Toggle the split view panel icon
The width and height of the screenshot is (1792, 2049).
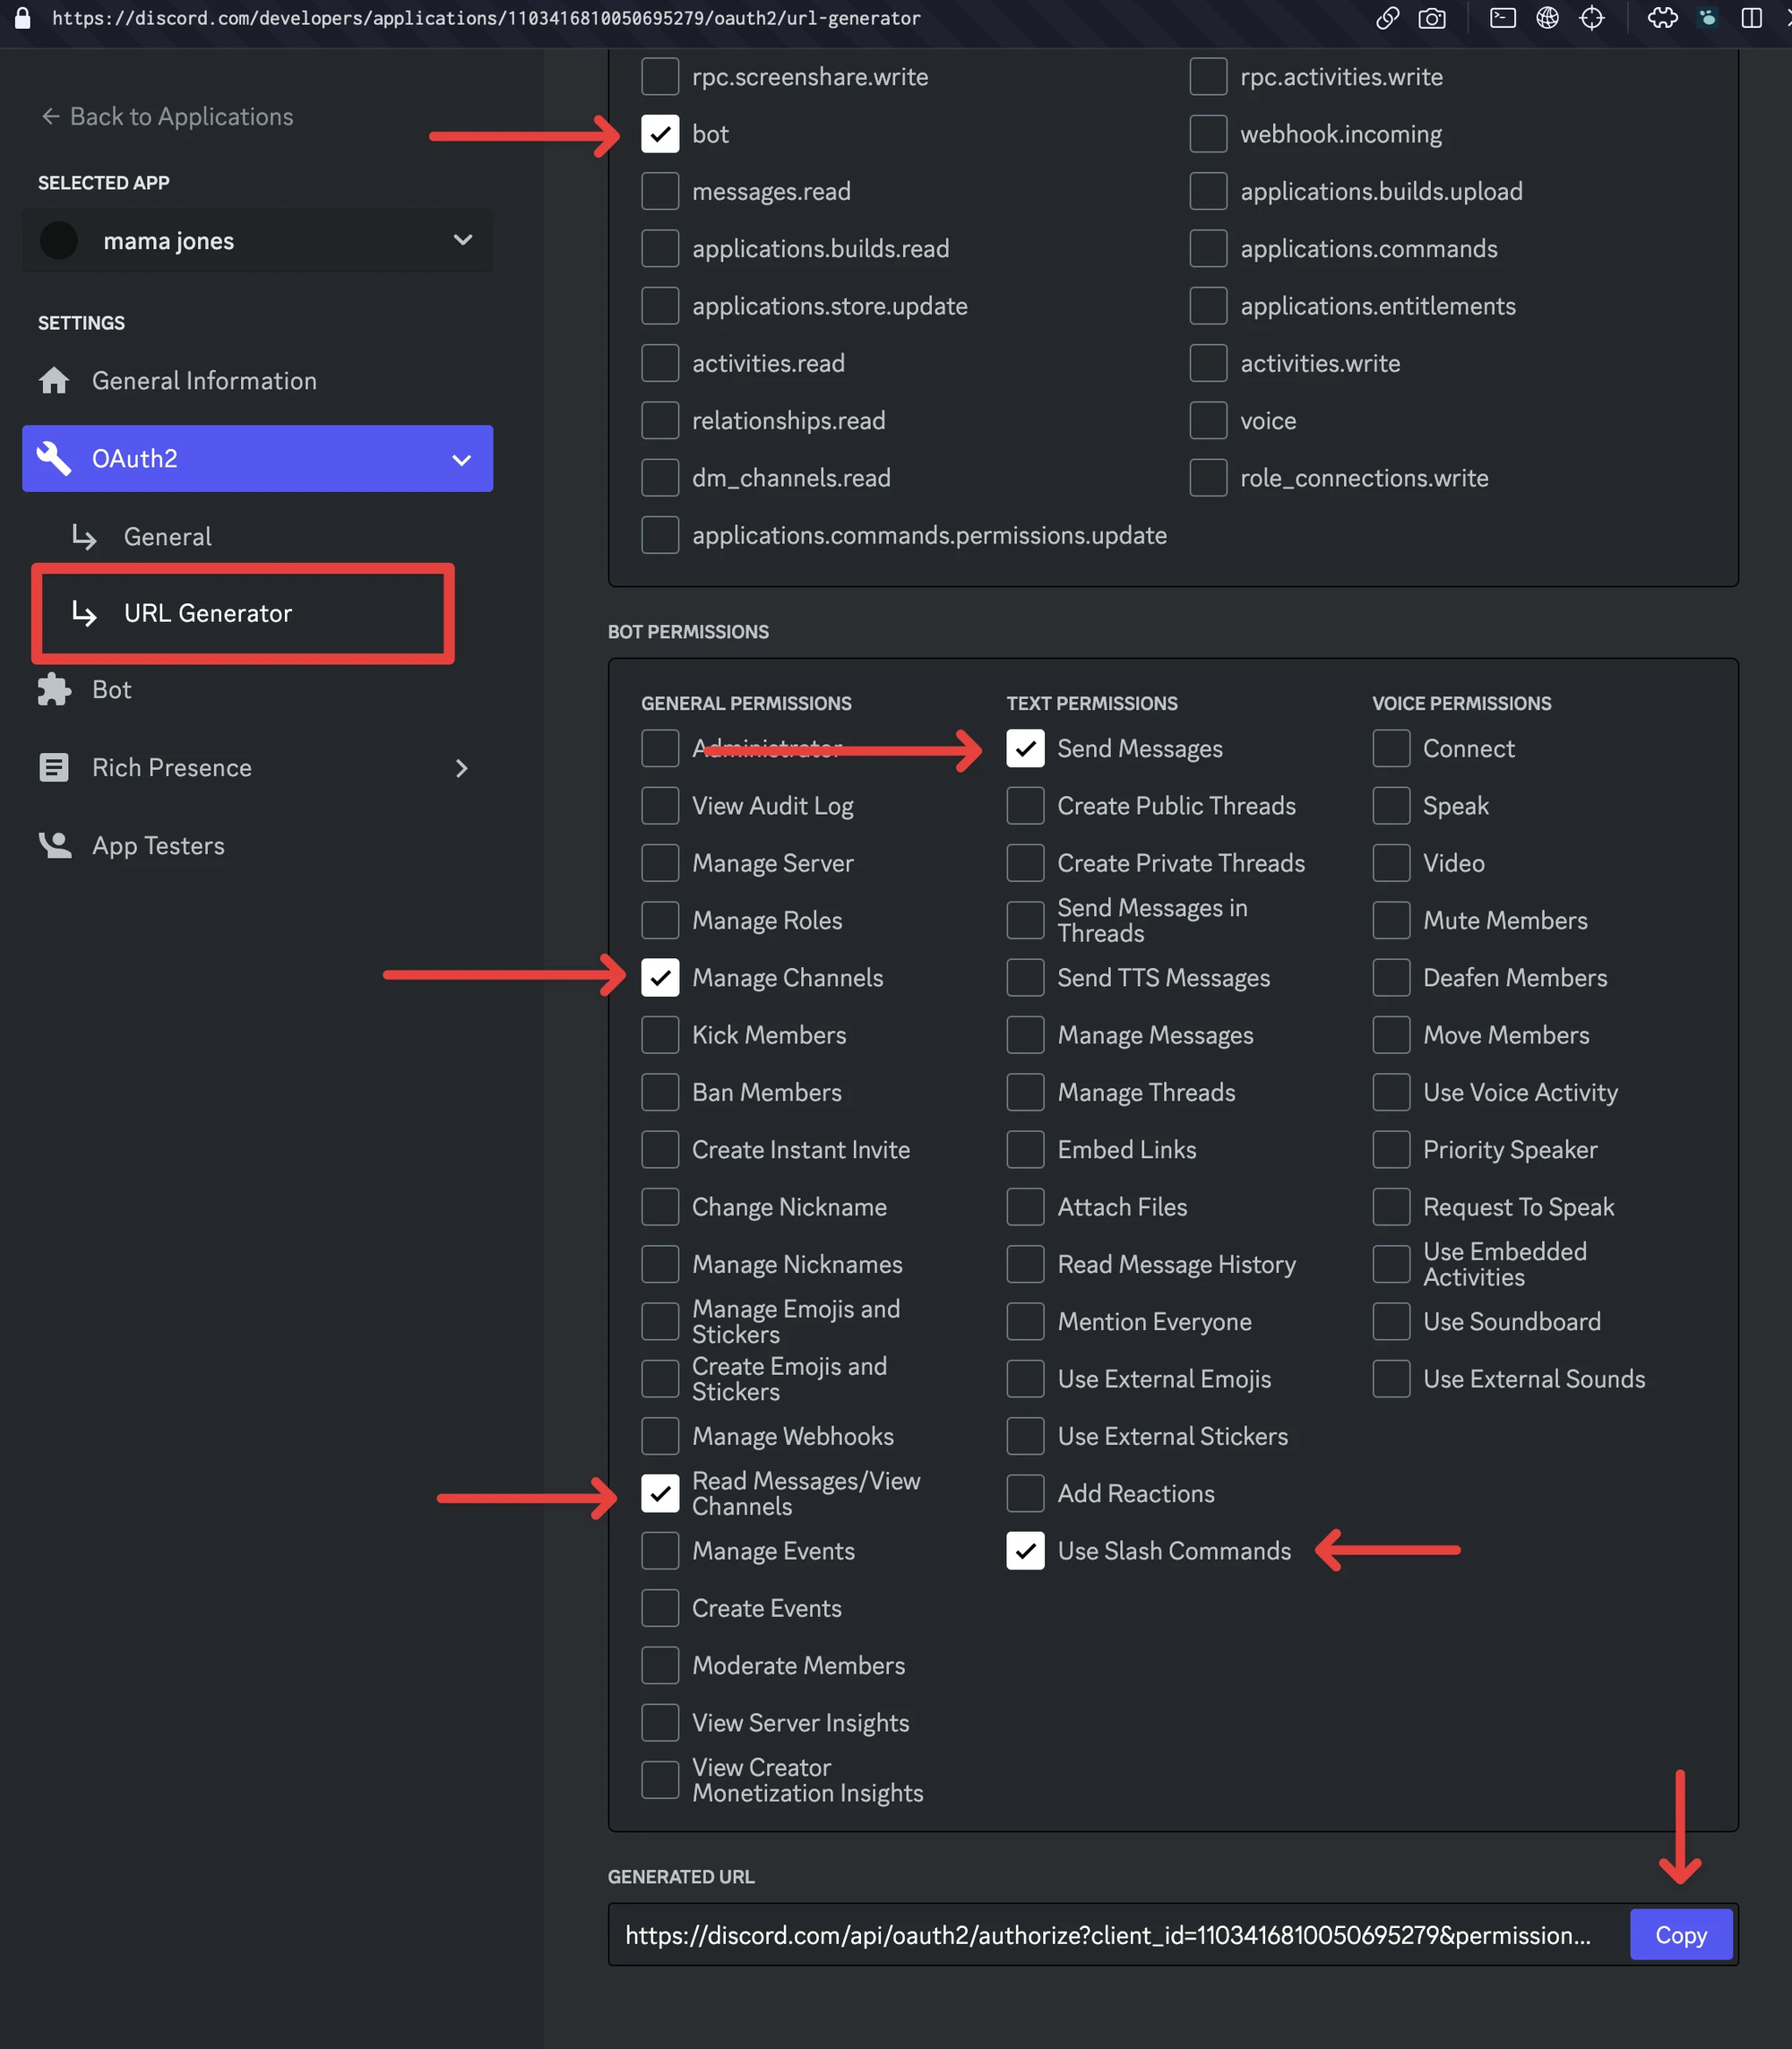pos(1751,18)
